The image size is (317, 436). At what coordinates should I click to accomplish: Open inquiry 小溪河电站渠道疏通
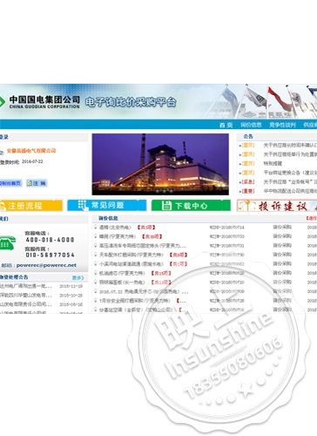point(132,264)
